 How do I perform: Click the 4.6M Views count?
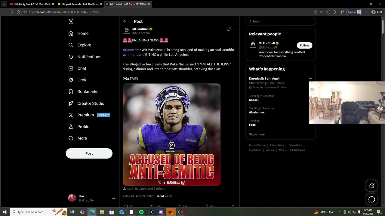pos(165,196)
